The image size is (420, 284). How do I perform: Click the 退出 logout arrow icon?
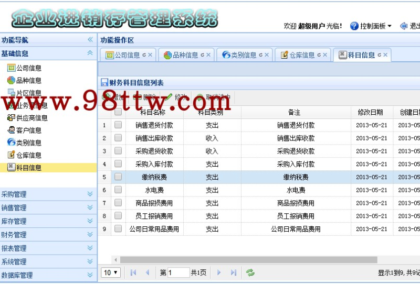pyautogui.click(x=404, y=26)
